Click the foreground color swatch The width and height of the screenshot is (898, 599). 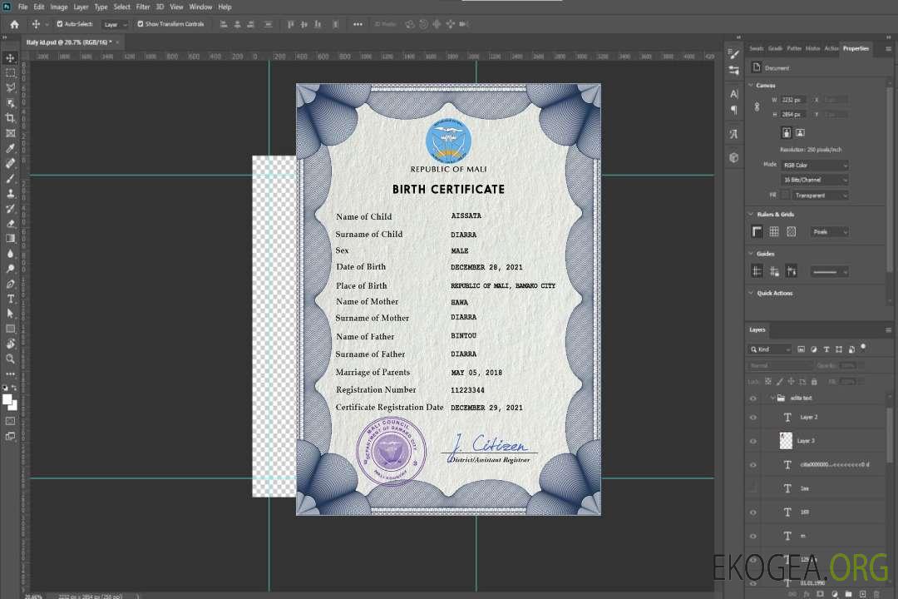(7, 399)
